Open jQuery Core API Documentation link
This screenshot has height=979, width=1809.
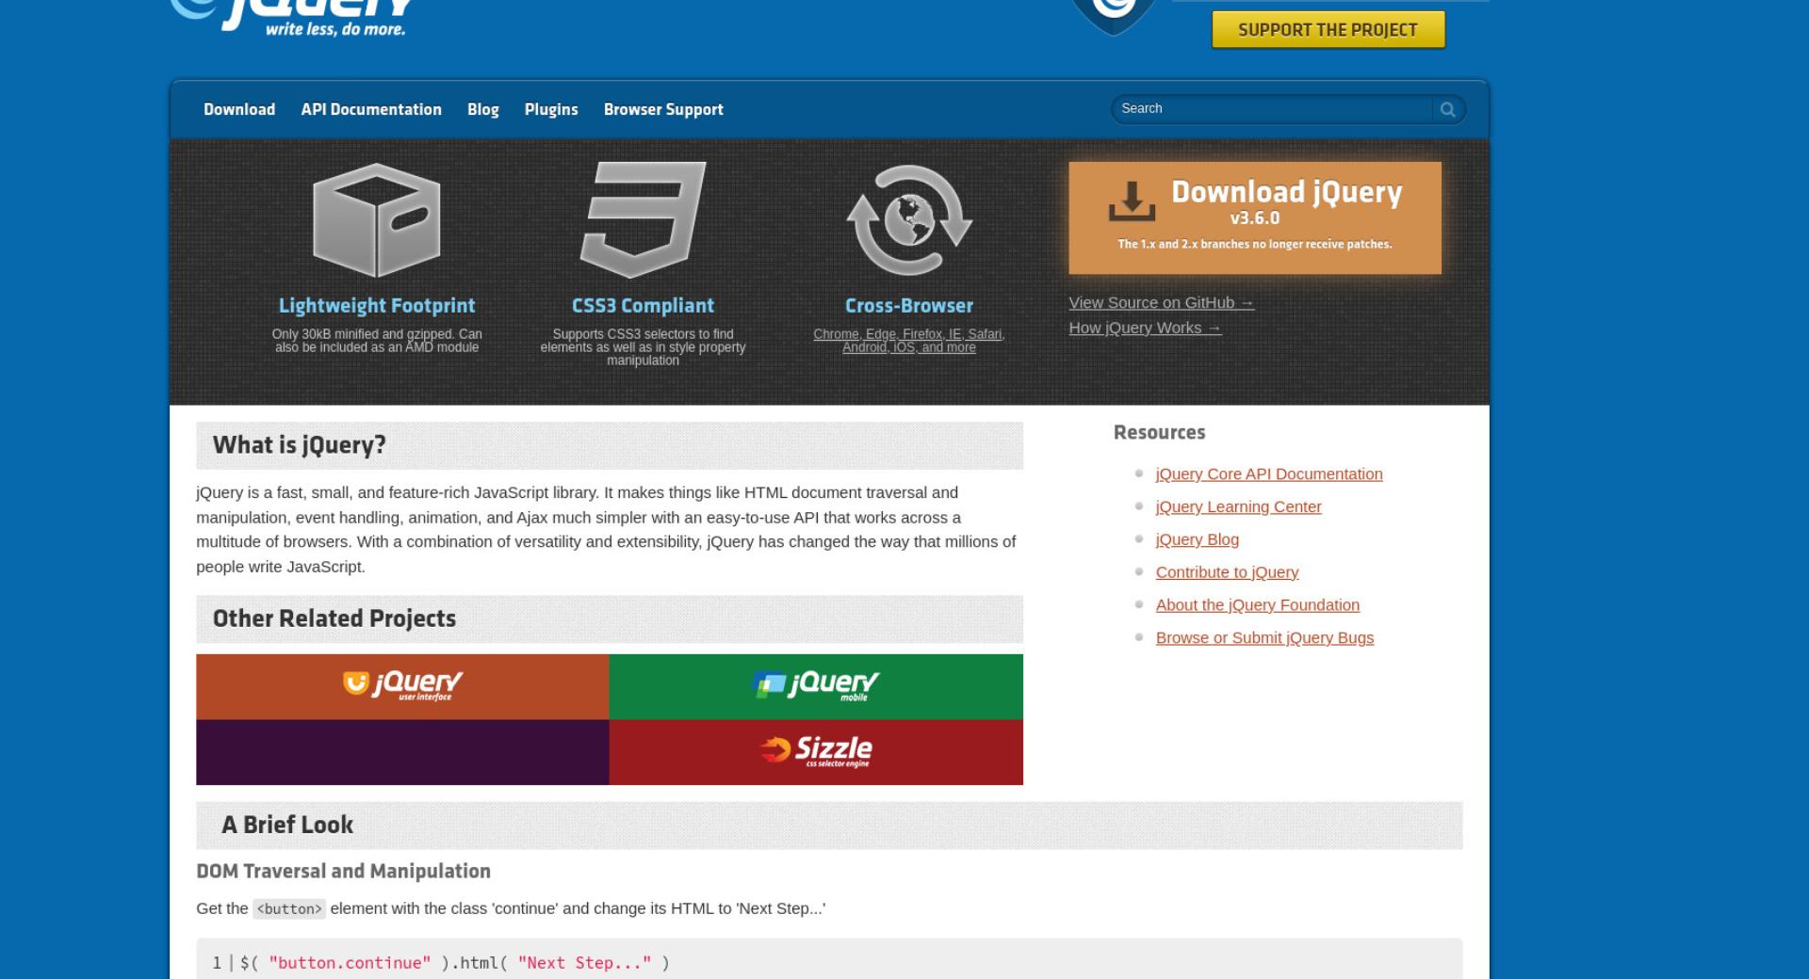coord(1269,474)
